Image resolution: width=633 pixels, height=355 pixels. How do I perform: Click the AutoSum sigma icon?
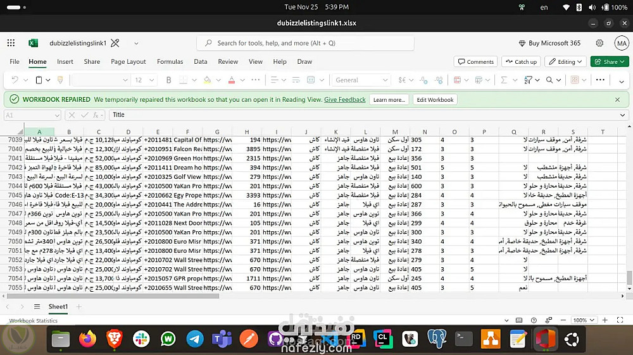point(504,80)
